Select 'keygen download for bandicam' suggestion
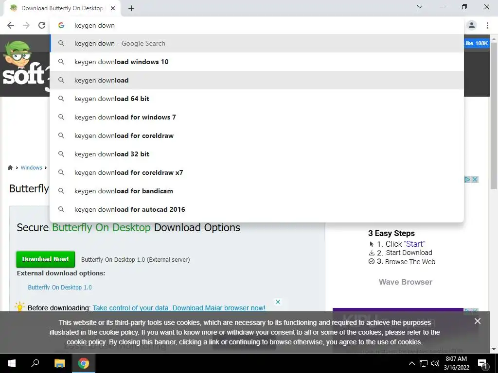The width and height of the screenshot is (498, 373). pos(257,191)
